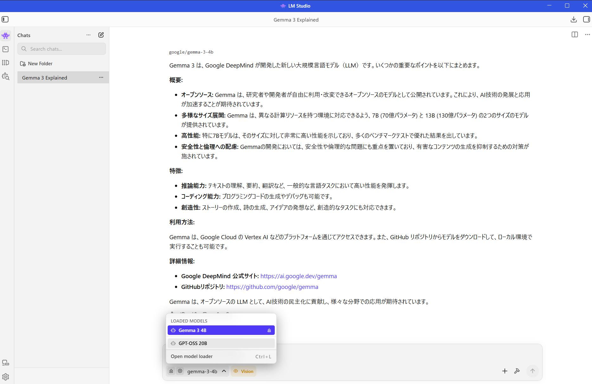Open My Models library icon in sidebar
The image size is (592, 384).
tap(5, 63)
